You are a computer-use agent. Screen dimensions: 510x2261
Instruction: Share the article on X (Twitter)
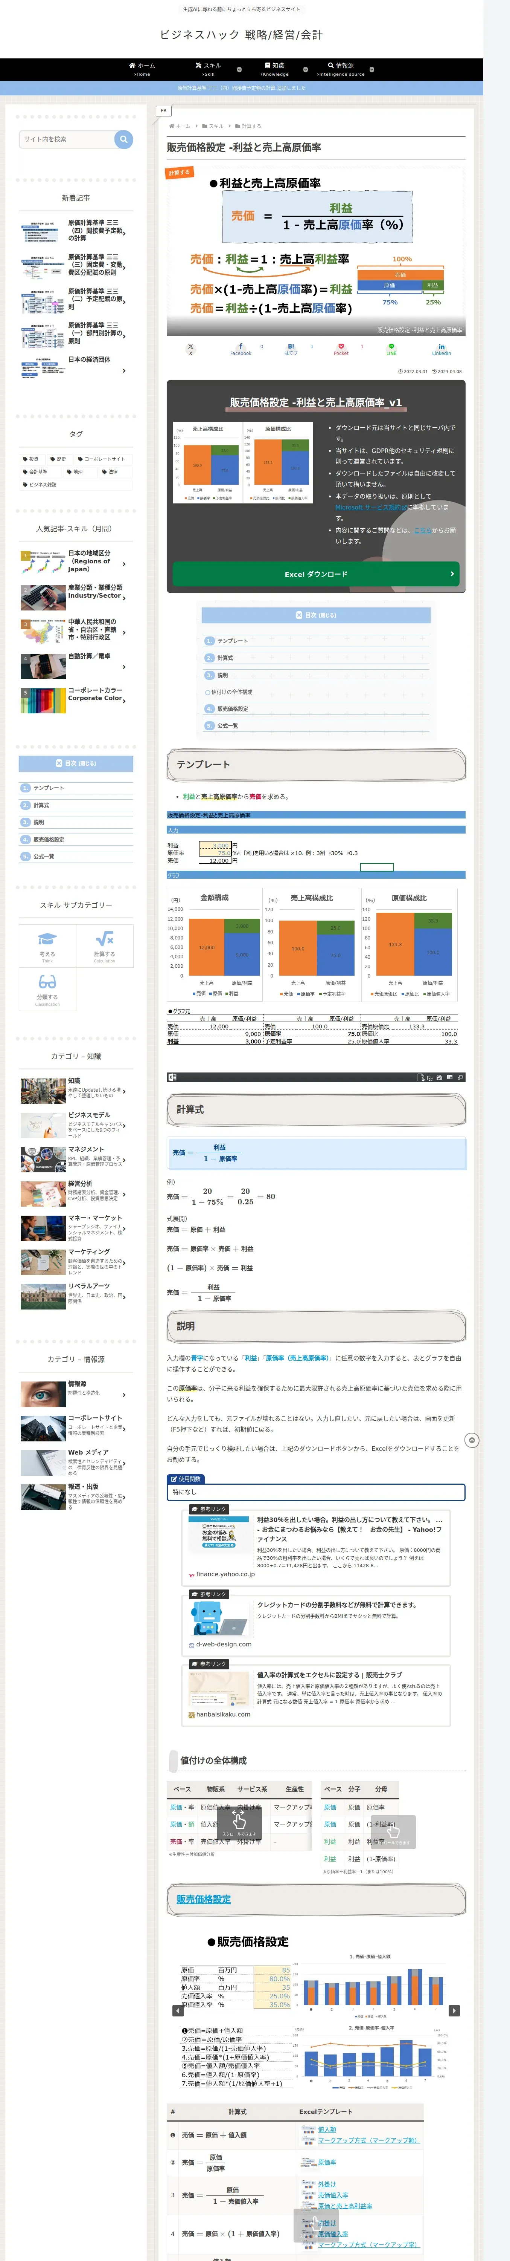click(190, 349)
